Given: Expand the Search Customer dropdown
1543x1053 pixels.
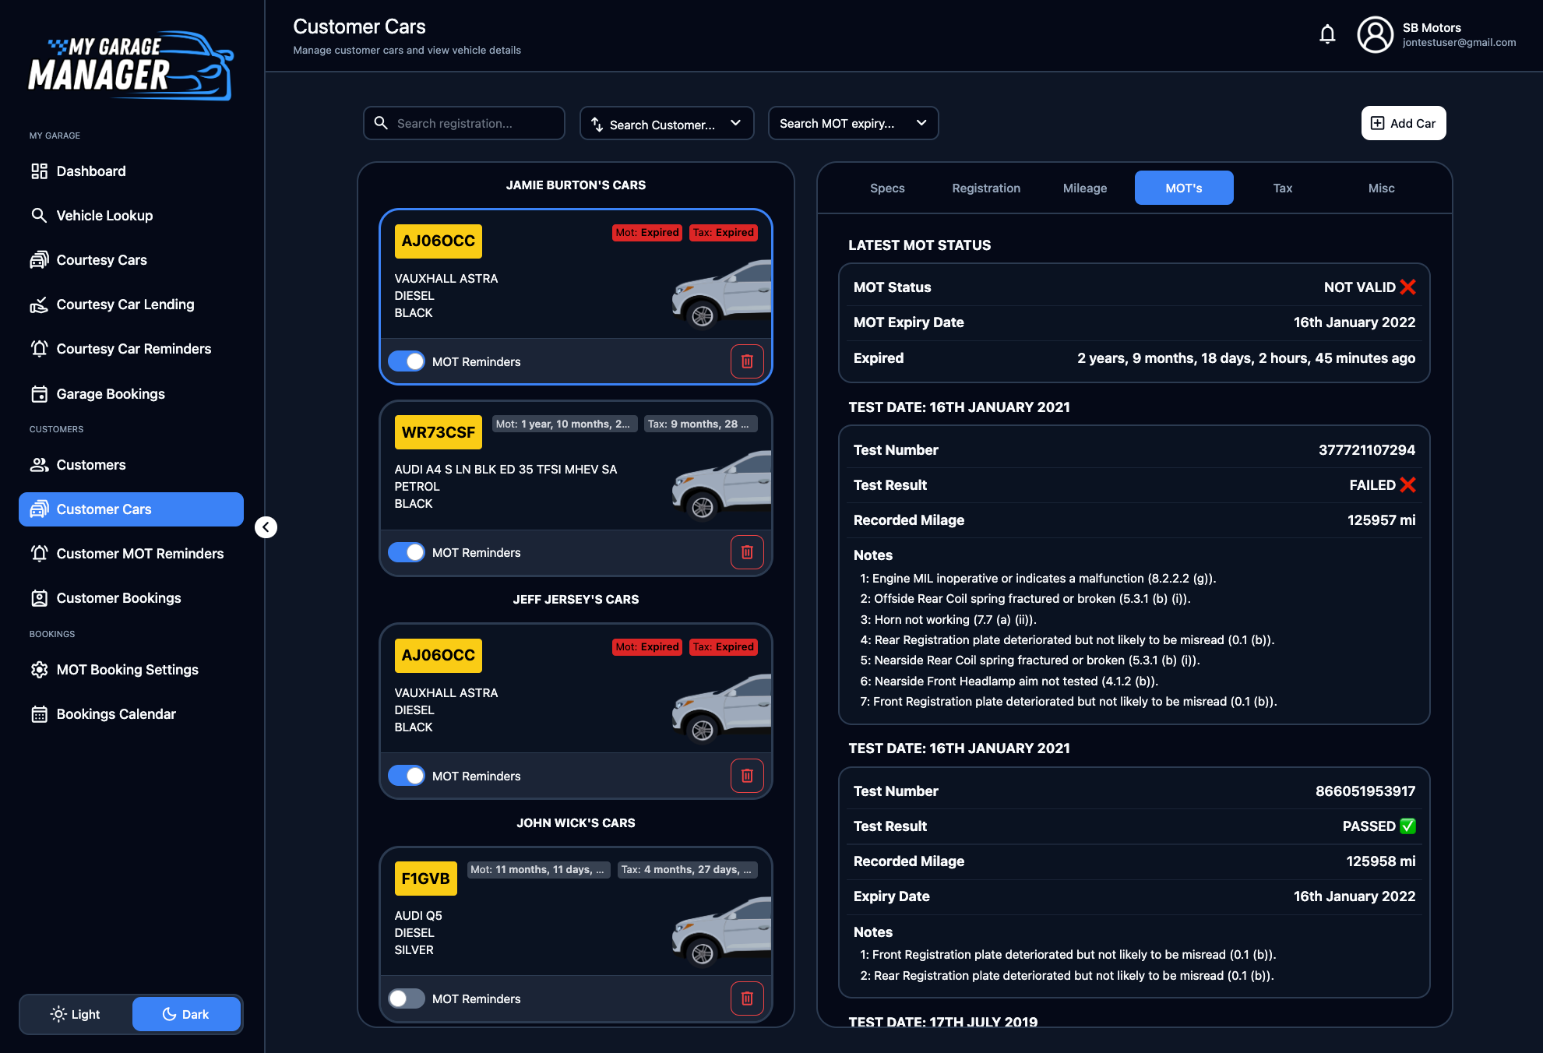Looking at the screenshot, I should (x=666, y=124).
